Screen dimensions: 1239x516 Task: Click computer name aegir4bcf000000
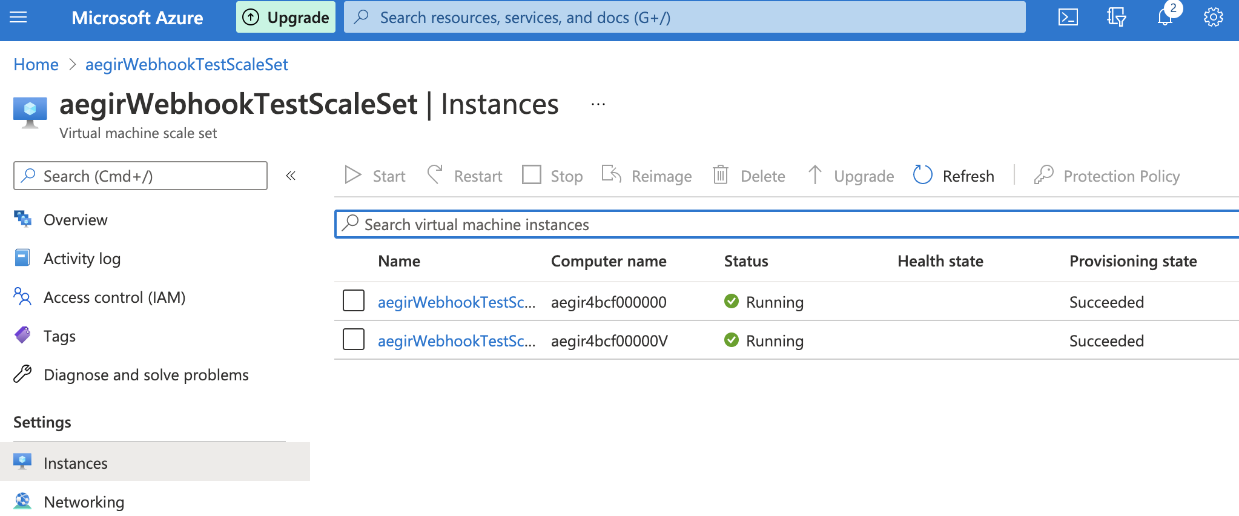(609, 302)
